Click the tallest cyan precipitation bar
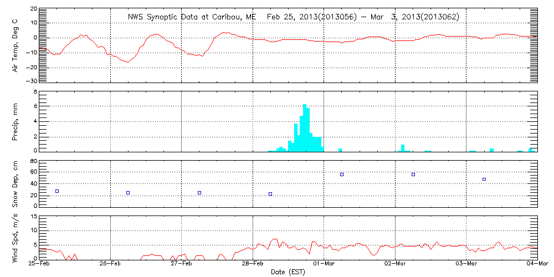This screenshot has width=554, height=277. 305,127
